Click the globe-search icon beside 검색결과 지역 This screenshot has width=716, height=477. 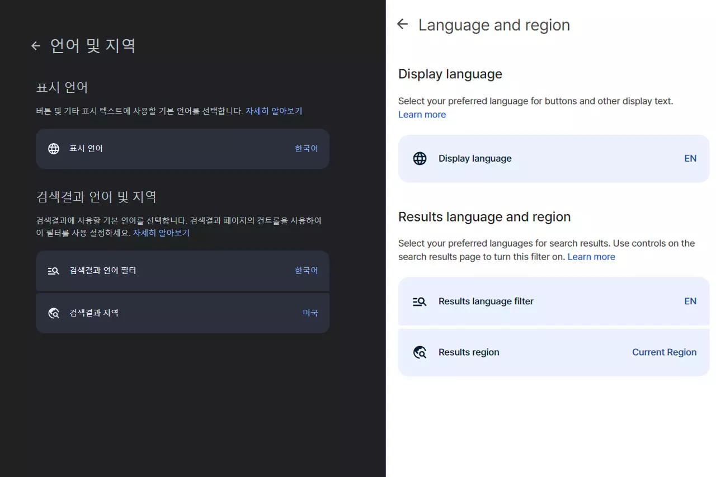(x=53, y=313)
